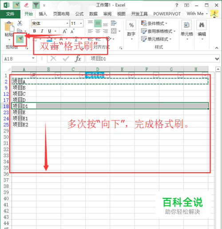
Task: Open the filter dropdown in cell A1
Action: coord(34,75)
